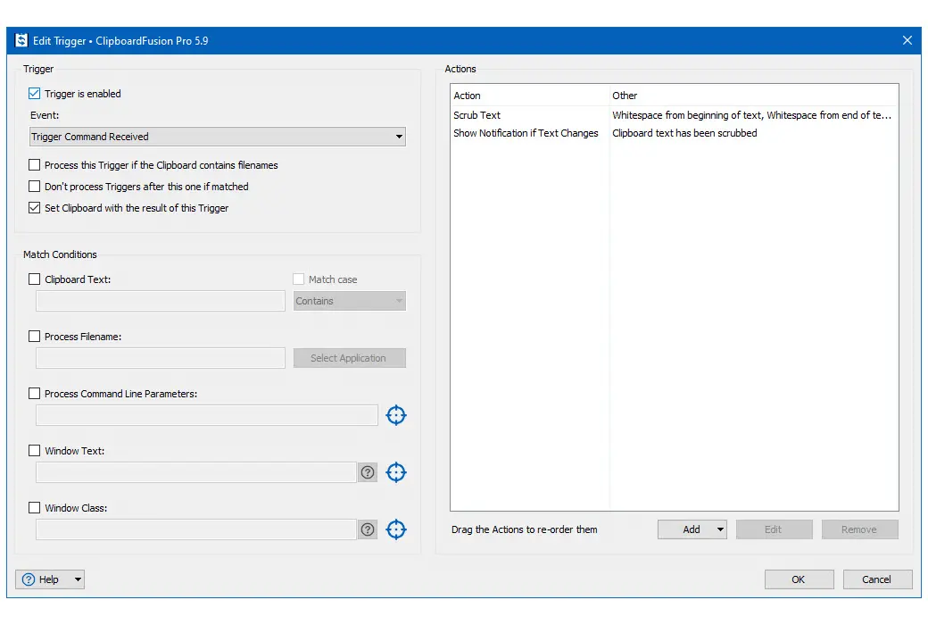Viewport: 928px width, 625px height.
Task: Enable the Process Filename match condition
Action: click(x=34, y=336)
